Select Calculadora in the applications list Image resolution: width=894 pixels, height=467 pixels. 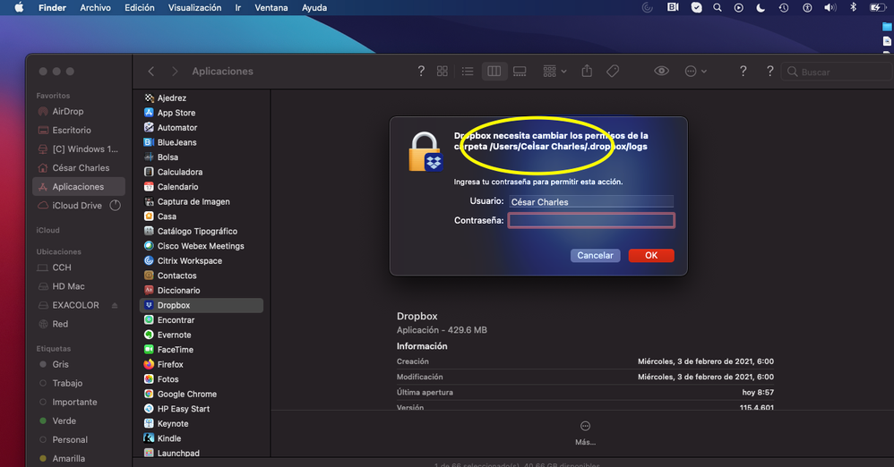point(202,172)
